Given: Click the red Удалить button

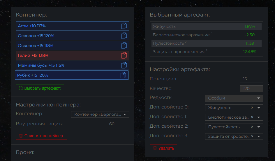Looking at the screenshot, I should point(163,148).
